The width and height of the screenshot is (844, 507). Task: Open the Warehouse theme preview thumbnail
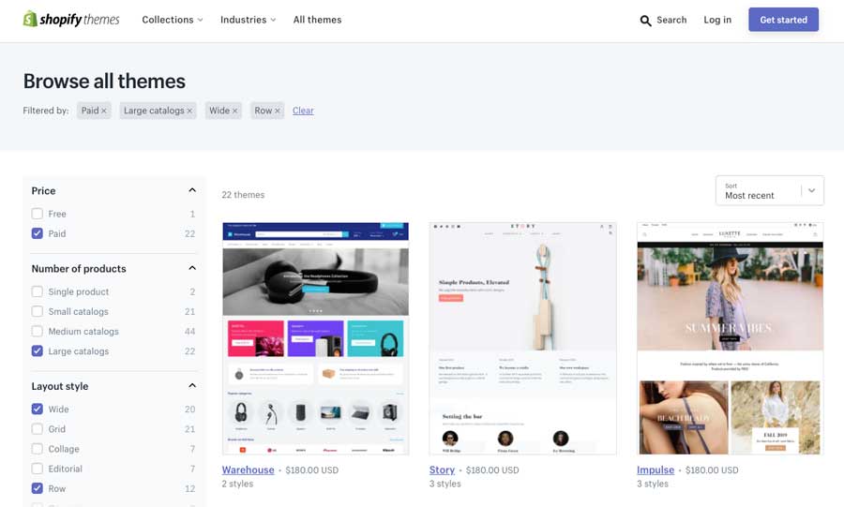coord(315,338)
